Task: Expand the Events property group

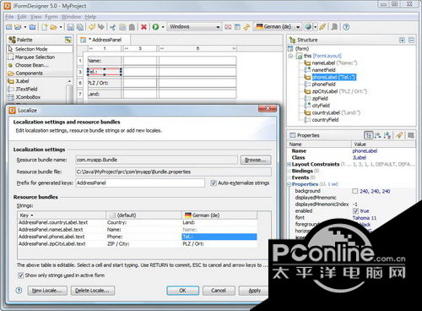Action: (289, 177)
